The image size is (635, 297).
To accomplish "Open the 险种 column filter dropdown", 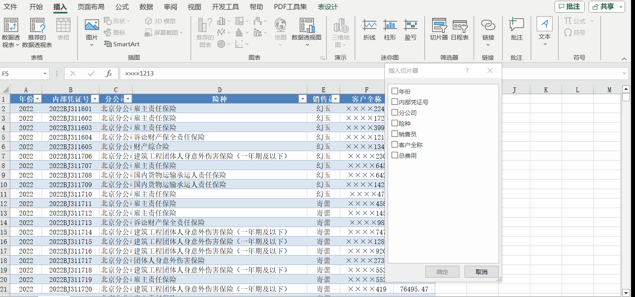I will [302, 99].
